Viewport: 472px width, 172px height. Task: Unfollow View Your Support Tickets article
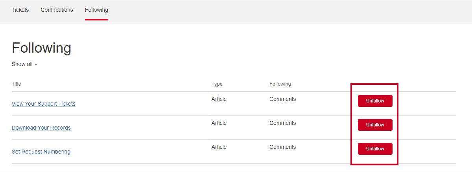pyautogui.click(x=375, y=101)
